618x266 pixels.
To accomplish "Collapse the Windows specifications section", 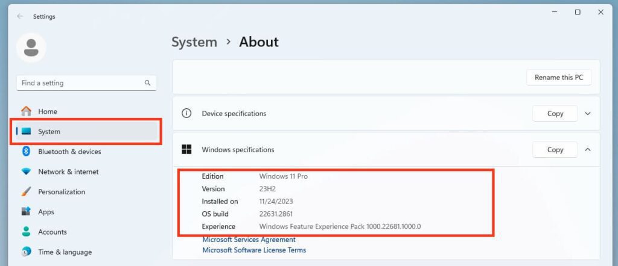I will tap(588, 150).
